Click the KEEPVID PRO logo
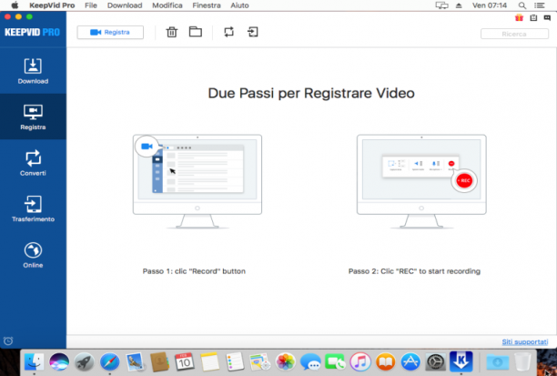The height and width of the screenshot is (376, 557). (32, 33)
